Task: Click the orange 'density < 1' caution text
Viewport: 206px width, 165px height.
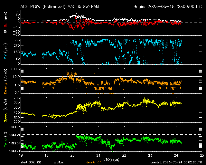Action: click(94, 162)
